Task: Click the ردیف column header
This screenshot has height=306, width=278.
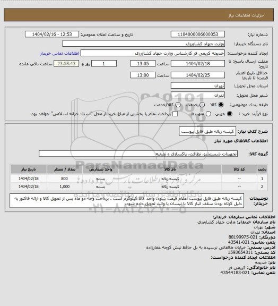Action: (262, 169)
